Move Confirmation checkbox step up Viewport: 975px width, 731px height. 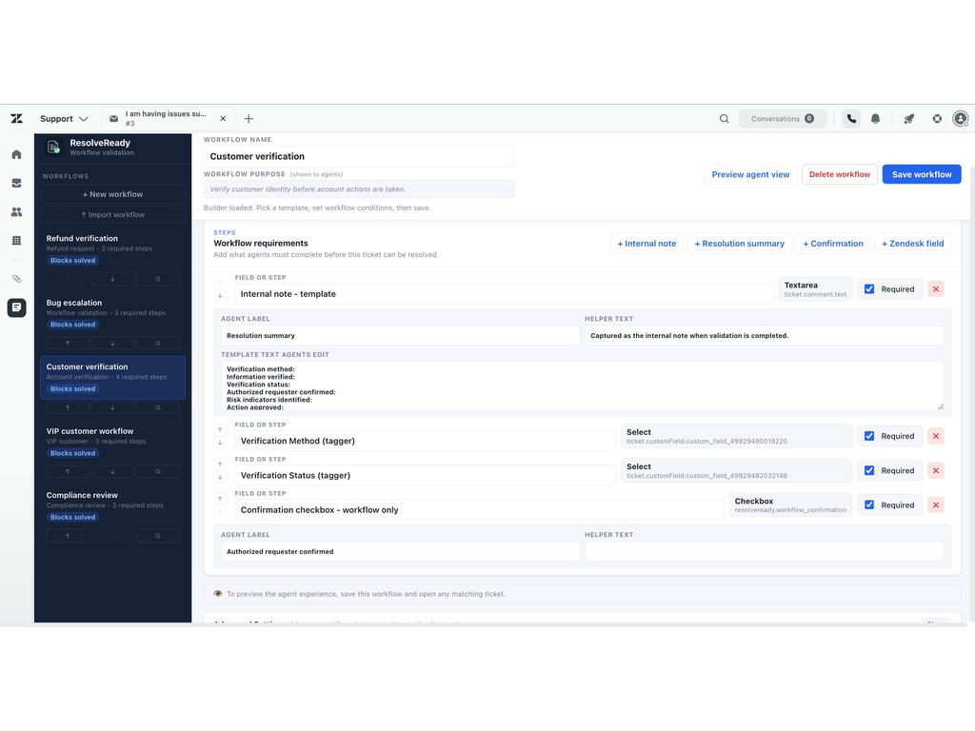click(220, 499)
